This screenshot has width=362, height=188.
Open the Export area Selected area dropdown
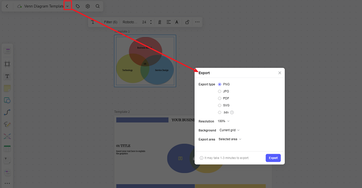(x=230, y=139)
